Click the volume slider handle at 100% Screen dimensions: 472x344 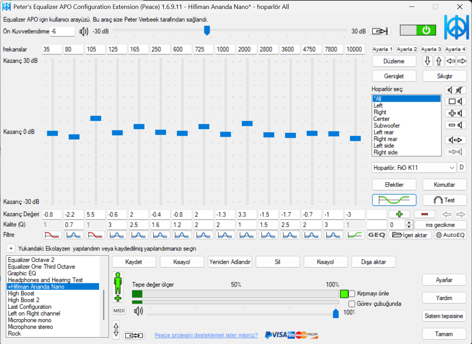[x=336, y=313]
